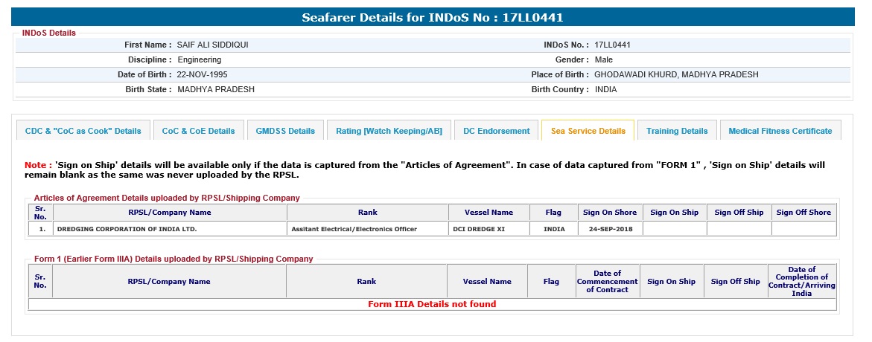The width and height of the screenshot is (872, 342).
Task: Click the Dredging Corporation of India company cell
Action: click(127, 229)
